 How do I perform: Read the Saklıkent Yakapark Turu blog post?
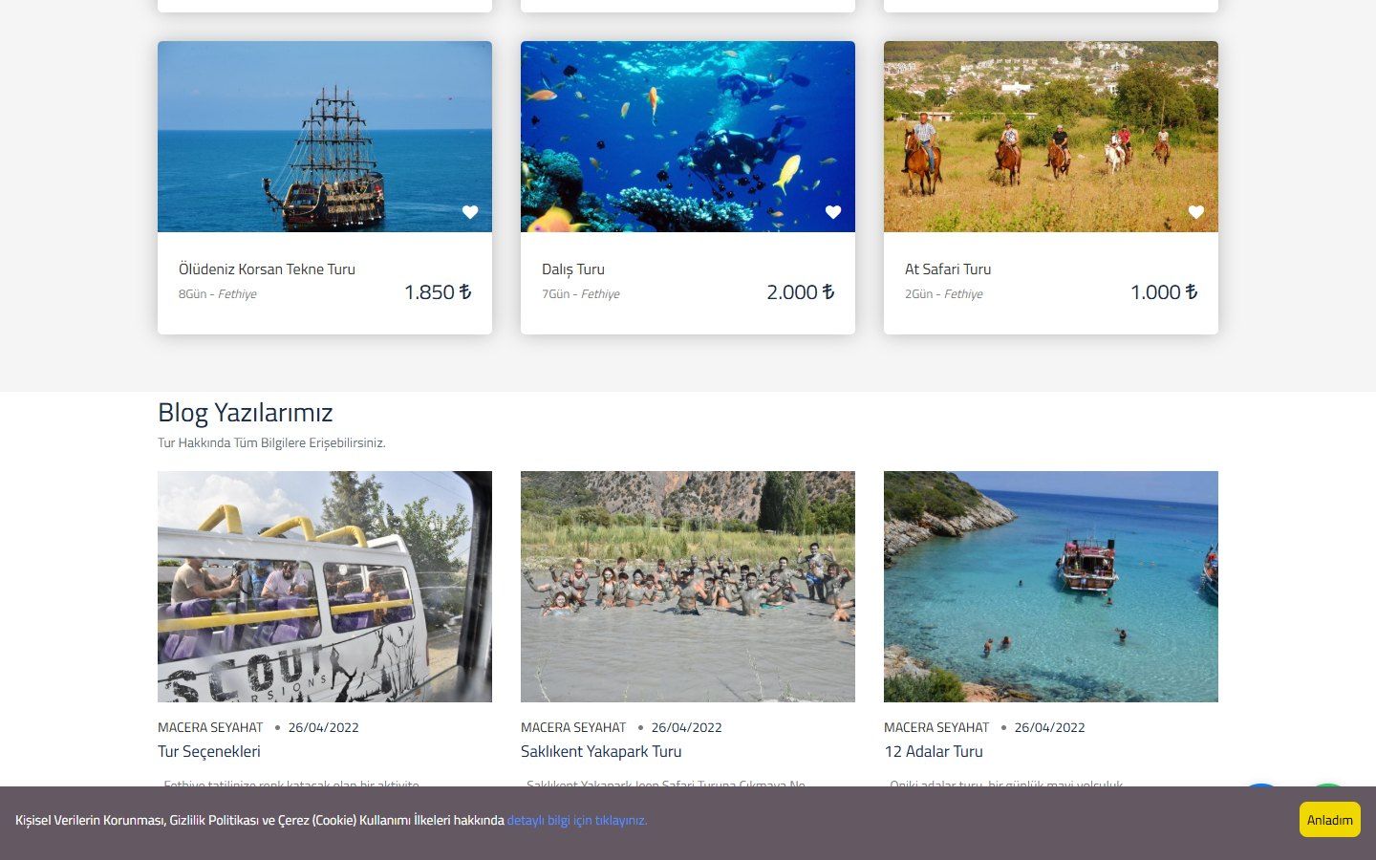(x=601, y=752)
